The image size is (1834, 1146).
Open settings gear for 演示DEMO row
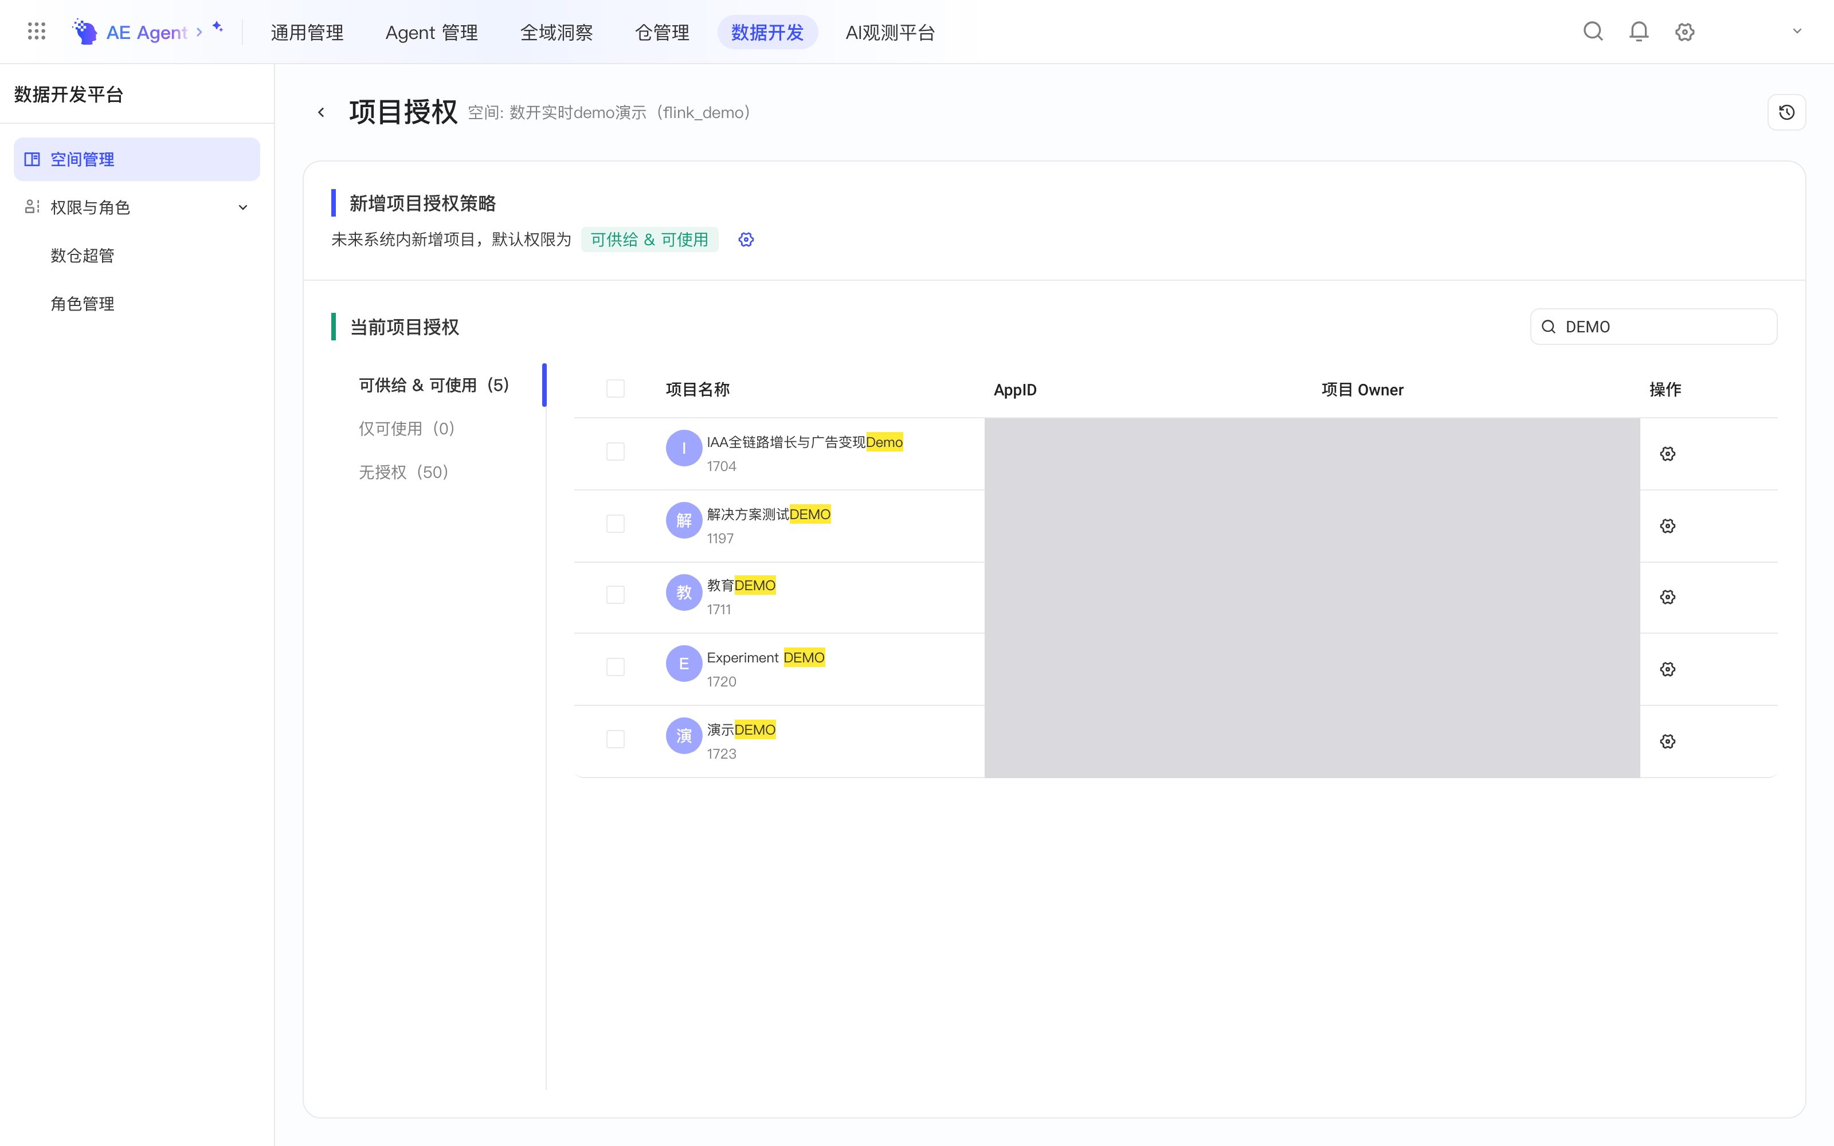[x=1667, y=740]
